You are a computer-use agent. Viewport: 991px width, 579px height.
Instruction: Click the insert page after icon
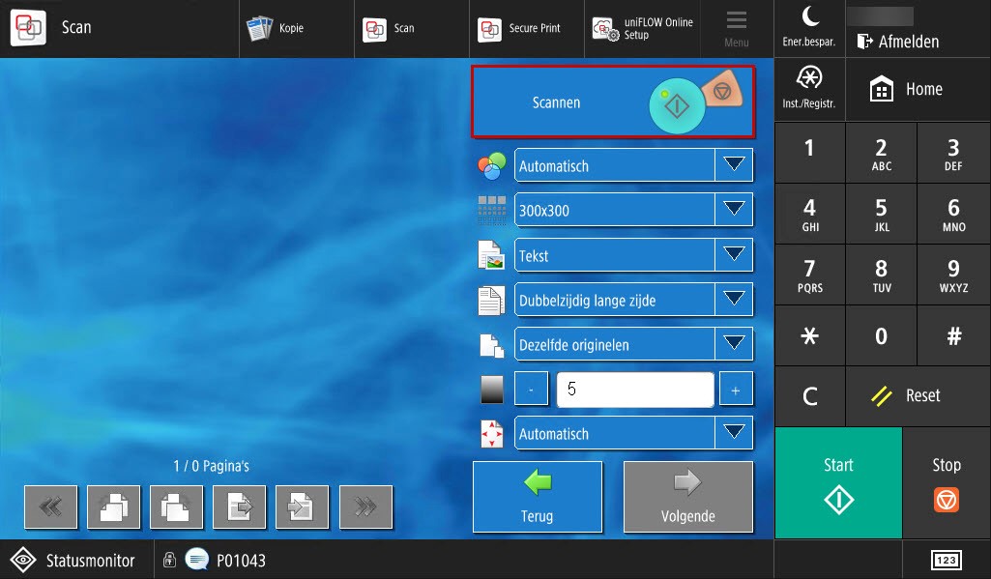point(239,507)
